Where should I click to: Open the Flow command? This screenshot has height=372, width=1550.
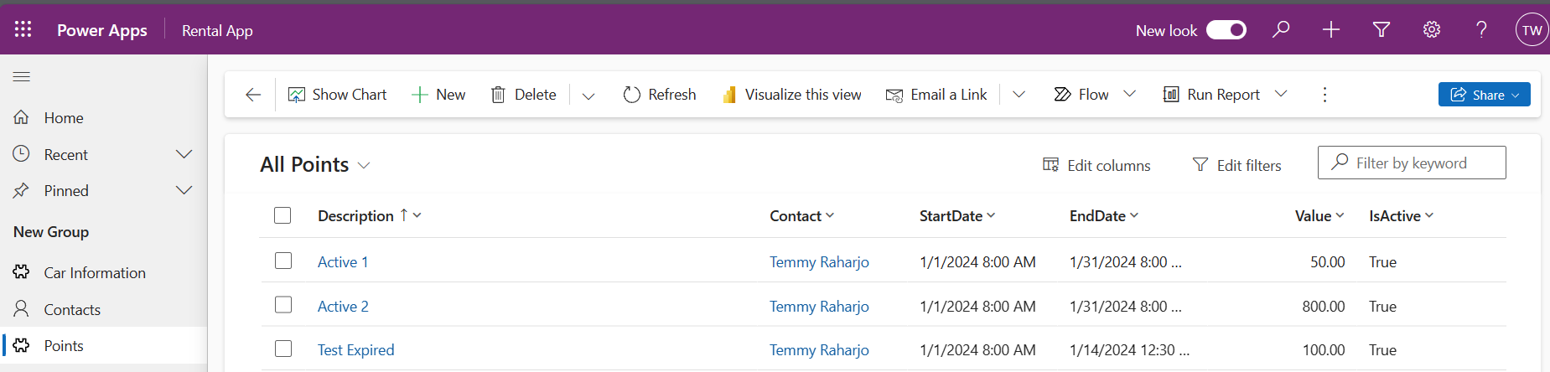pos(1081,95)
